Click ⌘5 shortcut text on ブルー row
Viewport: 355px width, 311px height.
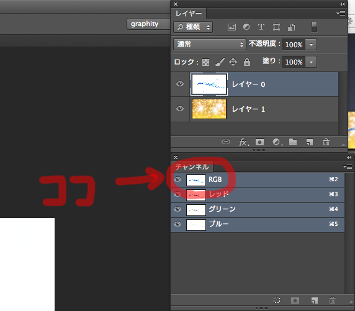pos(333,224)
